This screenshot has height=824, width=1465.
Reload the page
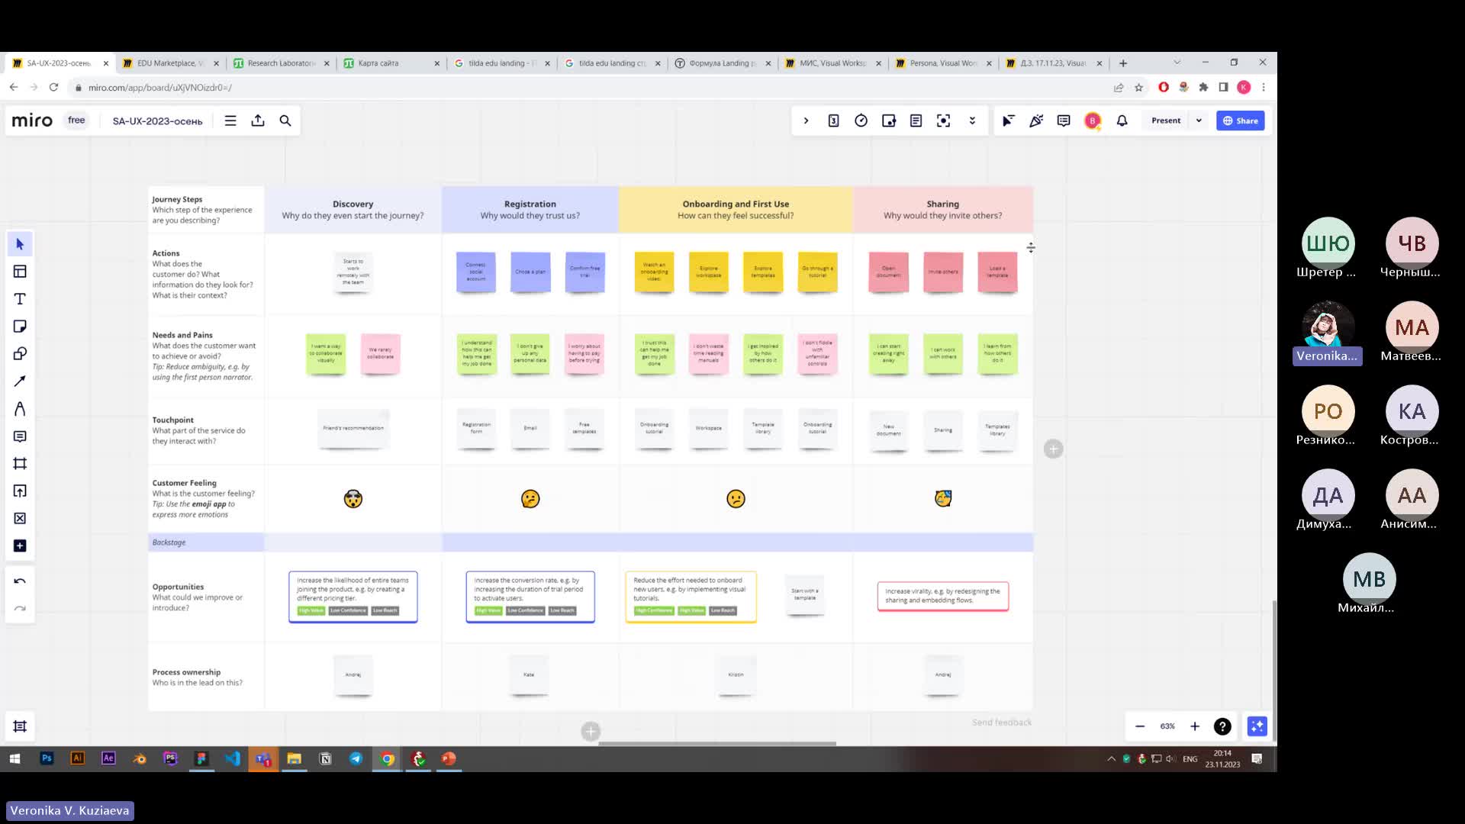click(53, 88)
